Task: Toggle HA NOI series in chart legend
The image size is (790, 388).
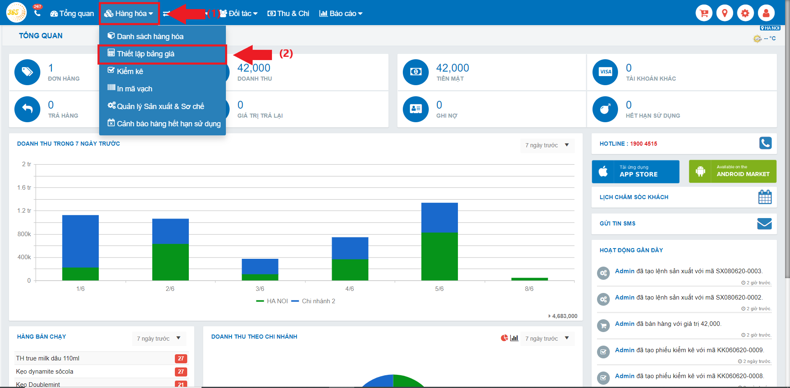Action: pyautogui.click(x=272, y=301)
